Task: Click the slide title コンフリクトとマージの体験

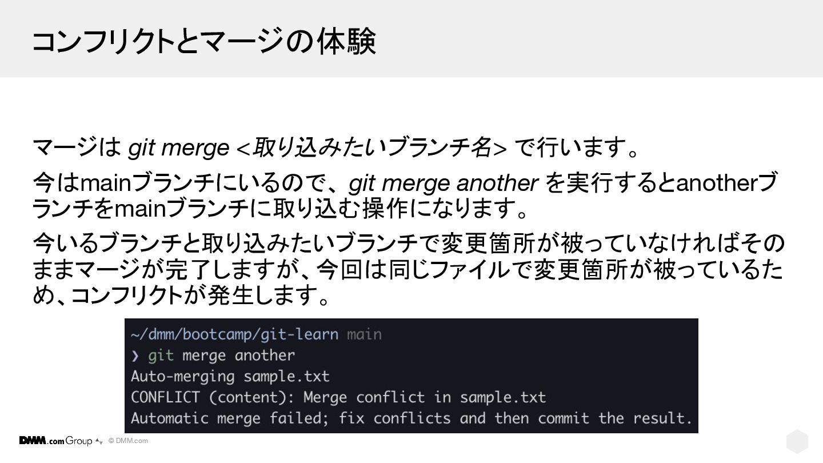Action: pos(204,41)
